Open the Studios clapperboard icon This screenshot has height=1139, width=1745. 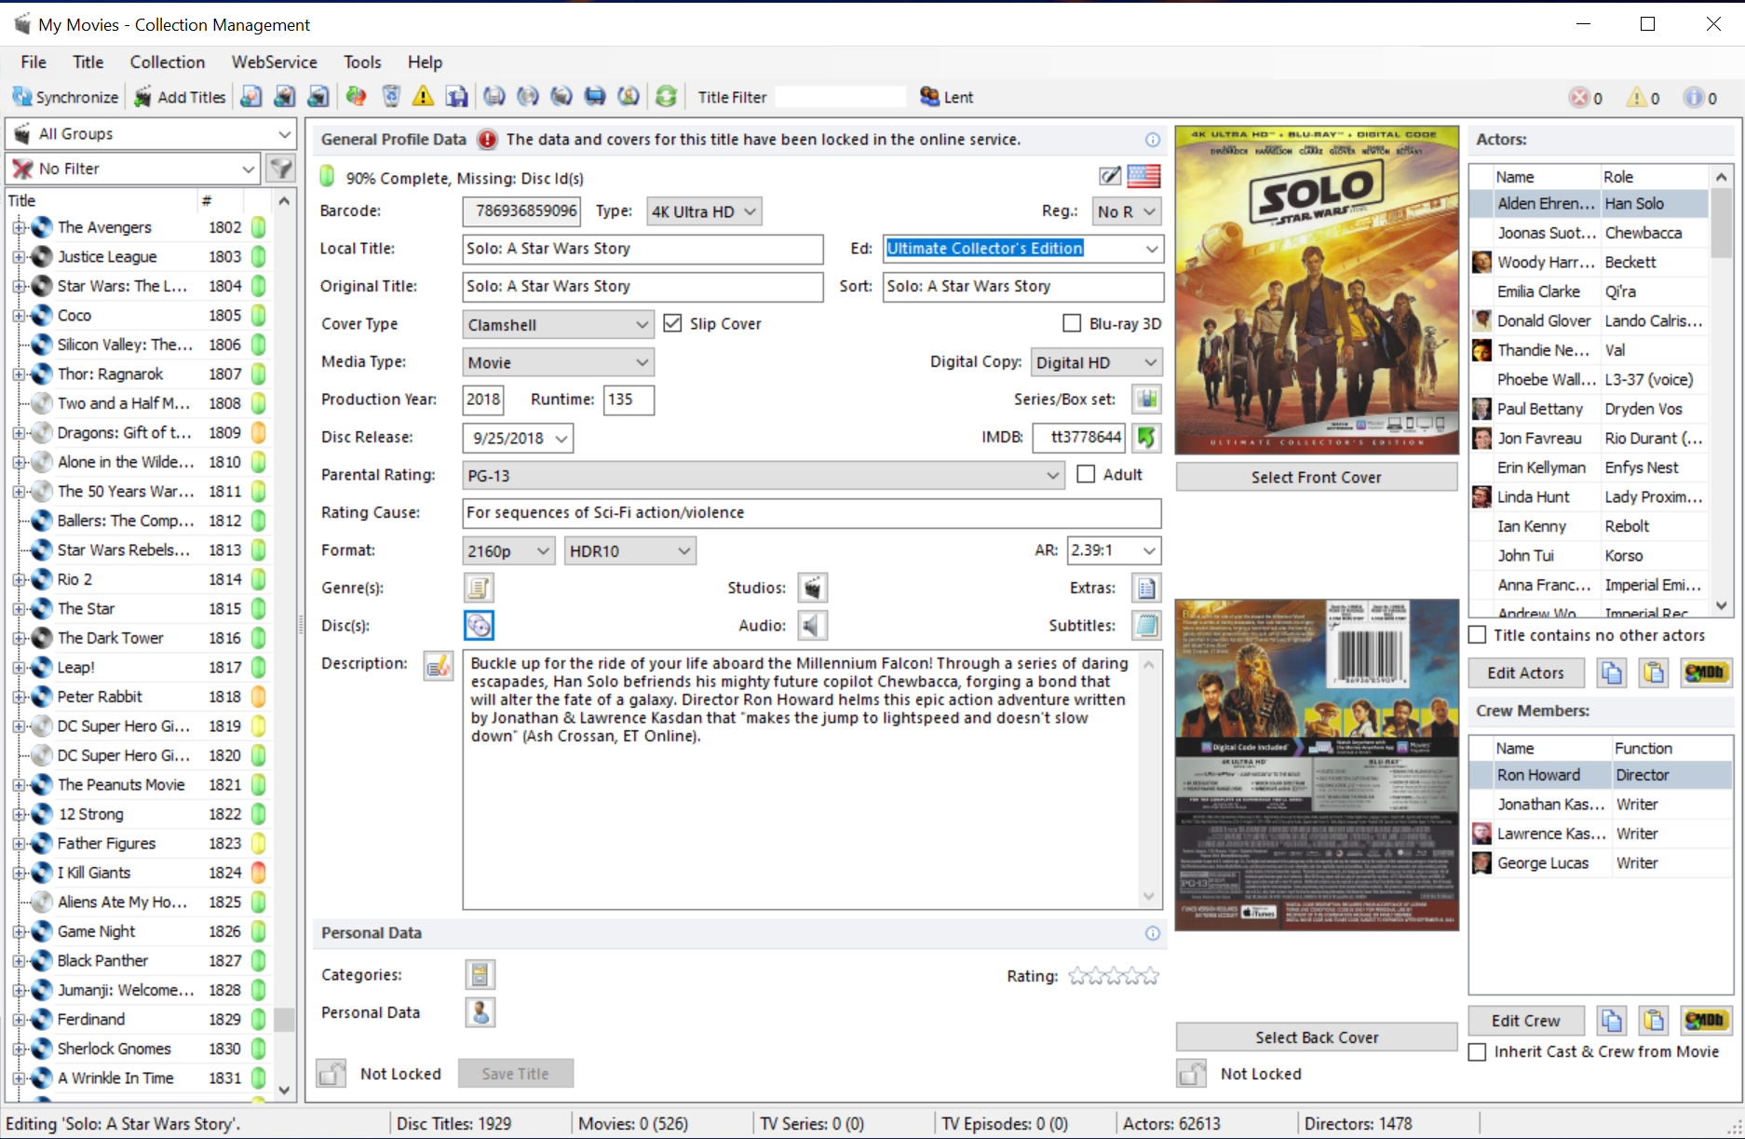pyautogui.click(x=813, y=588)
